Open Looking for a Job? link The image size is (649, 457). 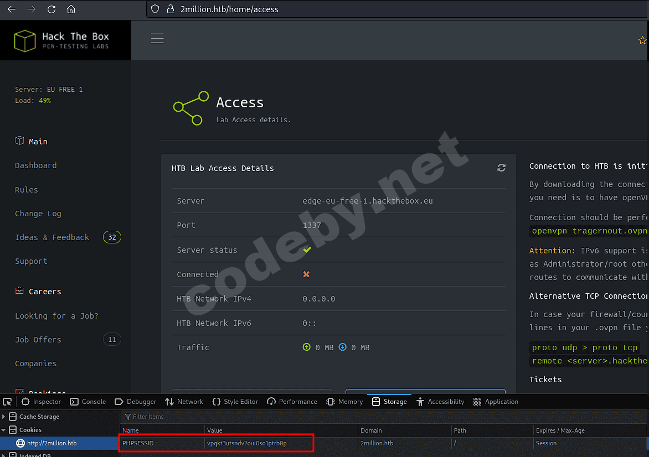[x=56, y=315]
